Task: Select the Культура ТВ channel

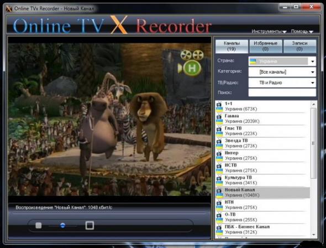Action: click(x=262, y=180)
